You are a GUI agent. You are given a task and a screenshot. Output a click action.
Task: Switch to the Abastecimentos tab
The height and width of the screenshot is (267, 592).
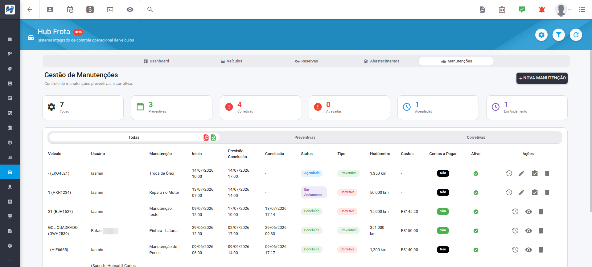(x=382, y=61)
